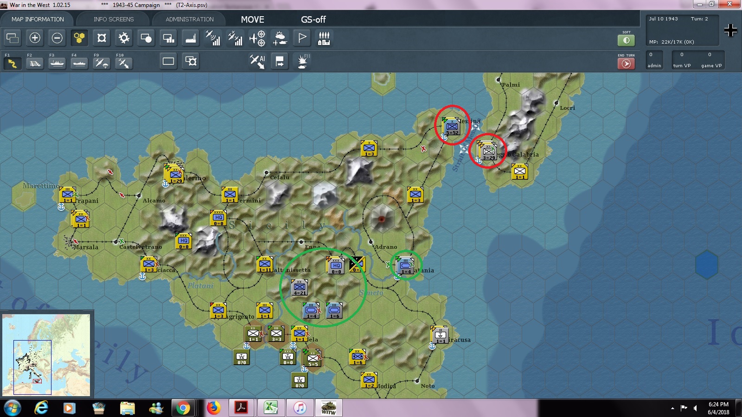Select the 5=52 unit at Messina
Screen dimensions: 742x417
coord(452,126)
